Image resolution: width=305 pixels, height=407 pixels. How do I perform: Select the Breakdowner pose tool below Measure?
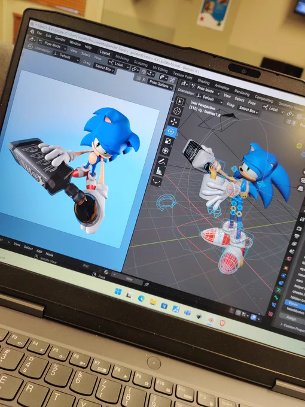[x=156, y=181]
